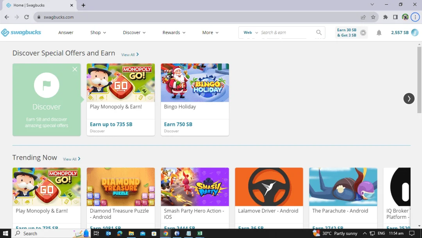Open the 2,557 SB balance
The width and height of the screenshot is (422, 238).
click(x=400, y=32)
